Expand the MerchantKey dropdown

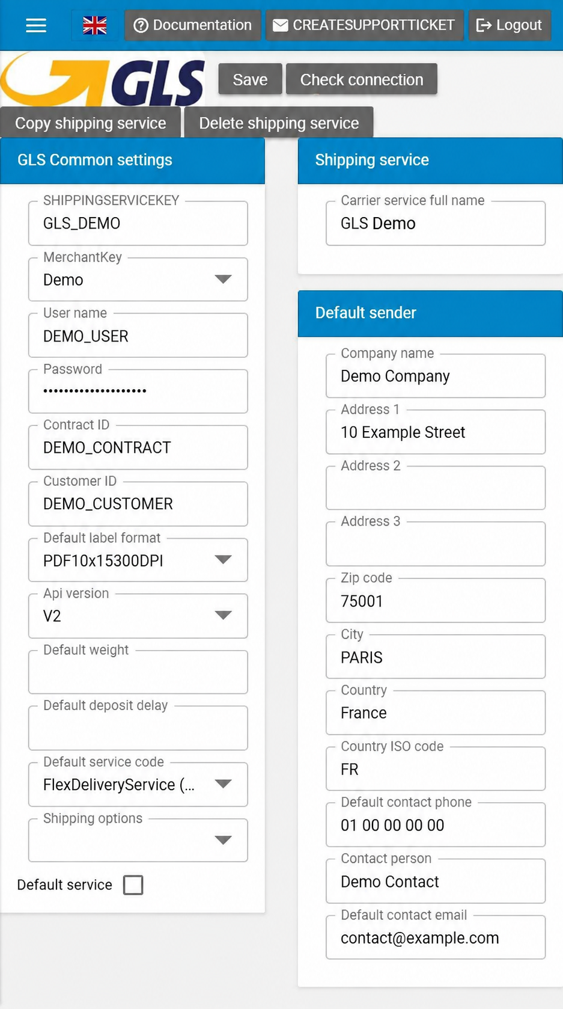(138, 280)
